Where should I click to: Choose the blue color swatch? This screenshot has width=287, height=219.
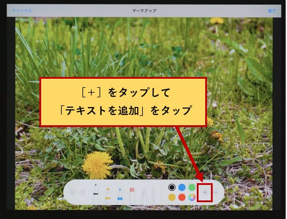point(182,187)
